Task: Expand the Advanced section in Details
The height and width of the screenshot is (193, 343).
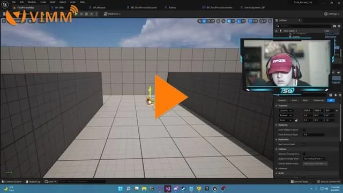Action: pos(282,168)
